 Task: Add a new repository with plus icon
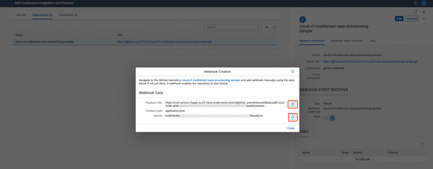tap(267, 27)
